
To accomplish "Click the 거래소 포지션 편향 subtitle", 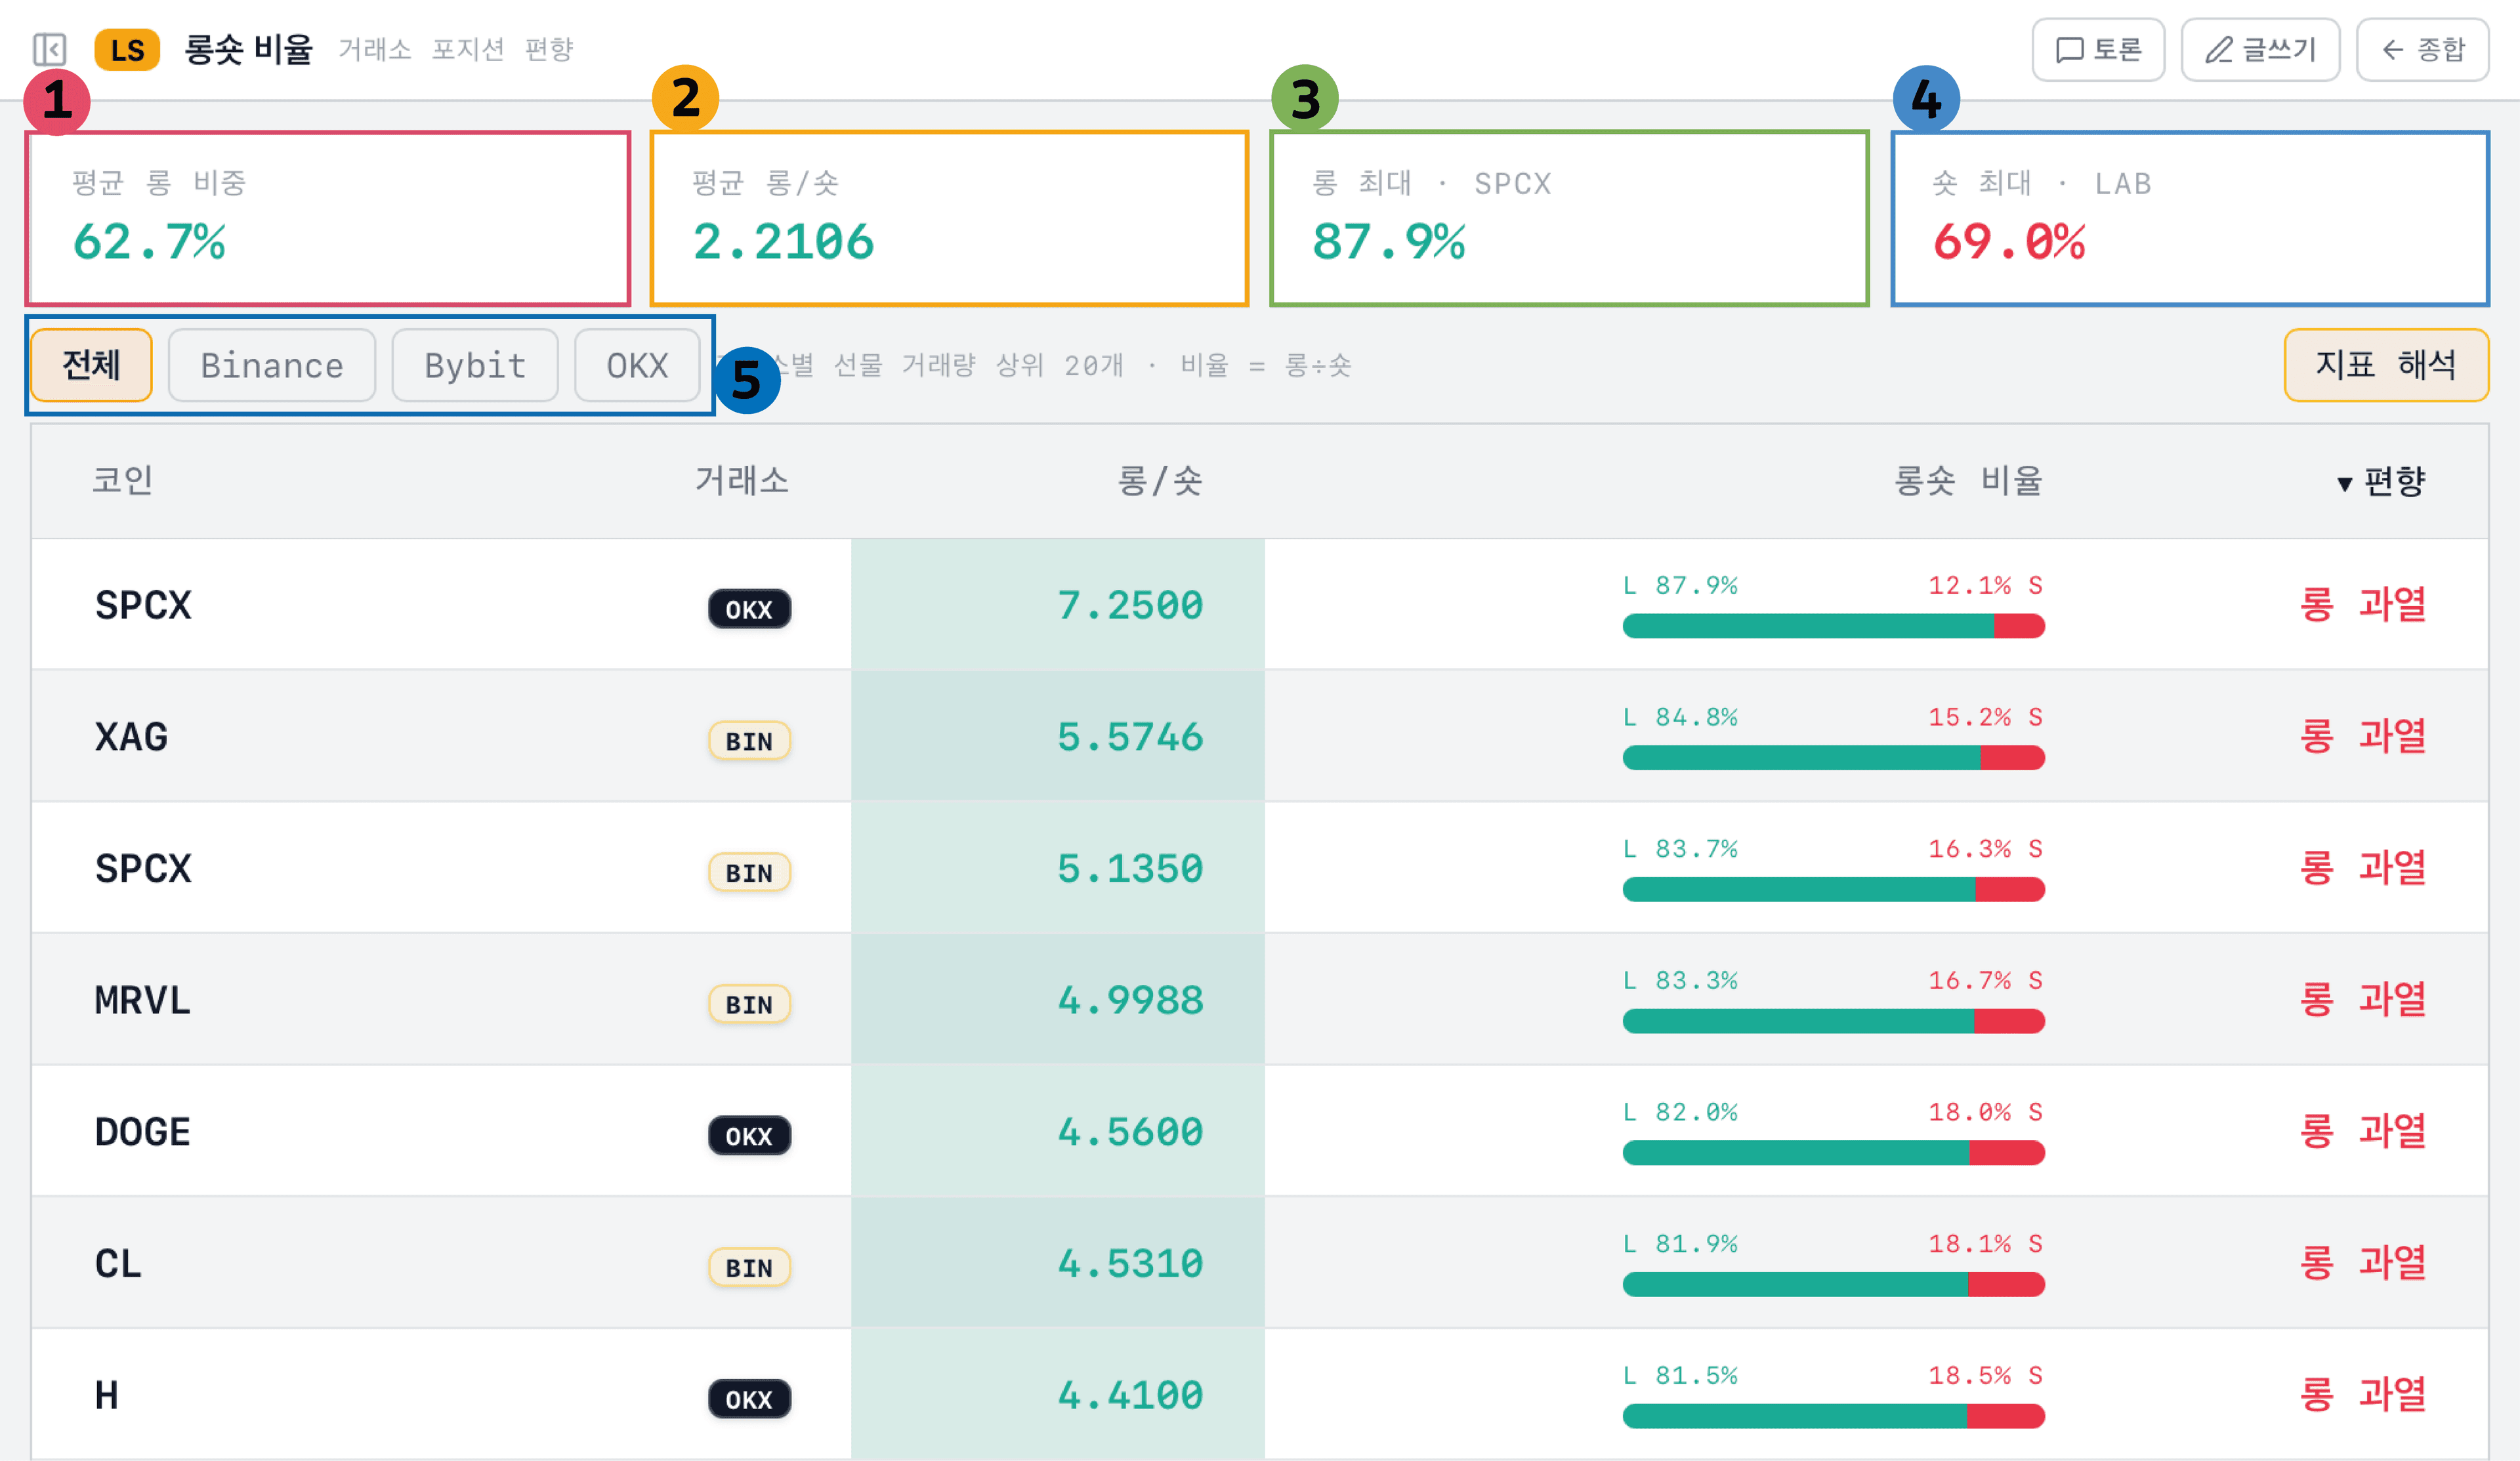I will tap(456, 49).
